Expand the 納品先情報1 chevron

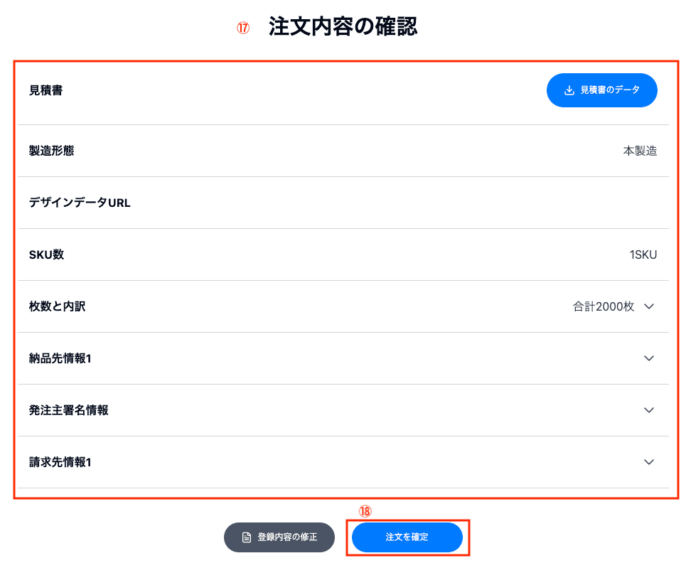tap(648, 358)
